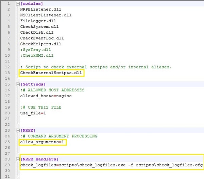This screenshot has width=204, height=179.
Task: Click line number 29 in the gutter
Action: (x=7, y=165)
